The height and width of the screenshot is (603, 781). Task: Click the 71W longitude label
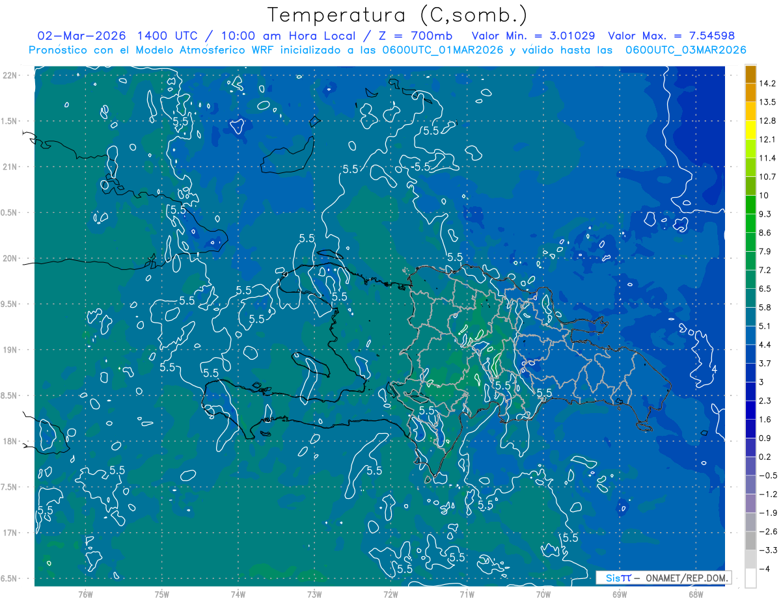467,595
